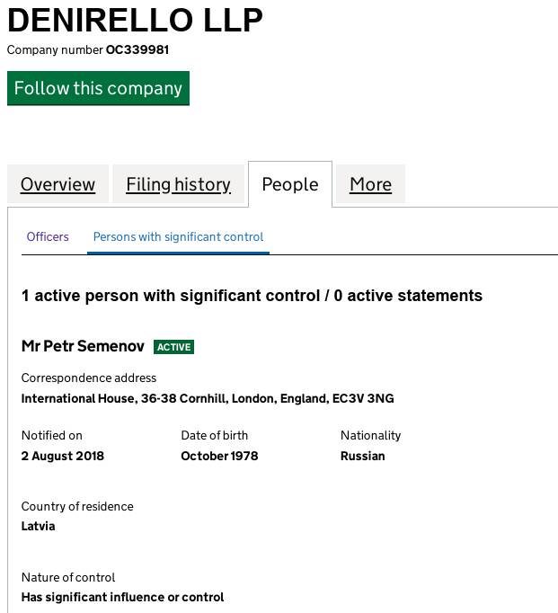Click the Cornhill correspondence address text
Image resolution: width=558 pixels, height=613 pixels.
click(207, 398)
